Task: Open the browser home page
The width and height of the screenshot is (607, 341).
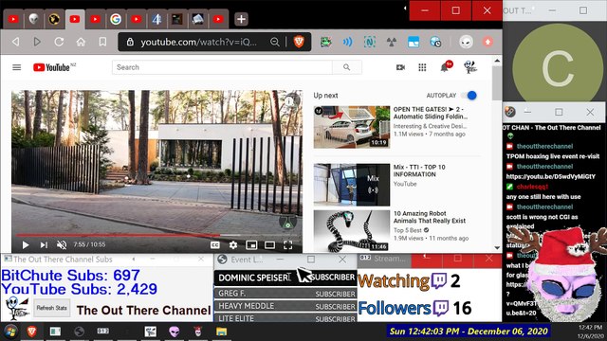Action: tap(81, 42)
